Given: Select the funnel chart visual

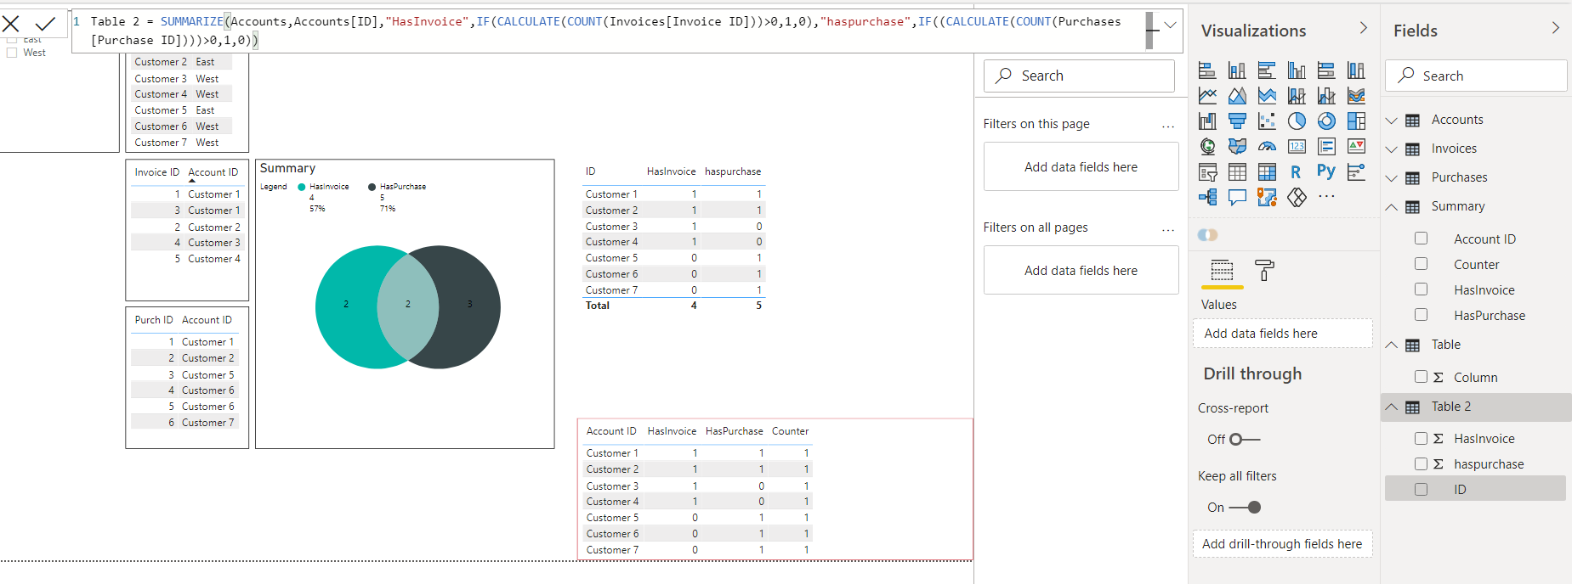Looking at the screenshot, I should [1237, 121].
